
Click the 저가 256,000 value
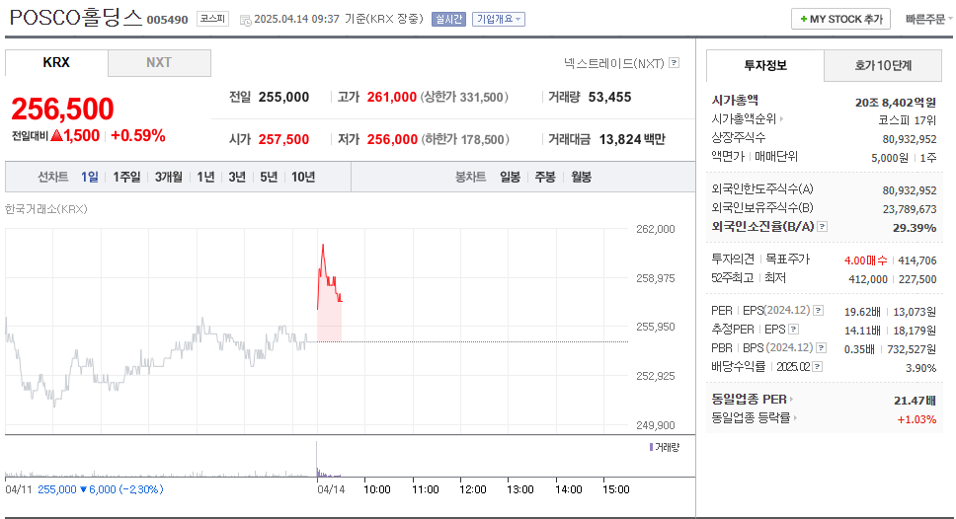[392, 139]
